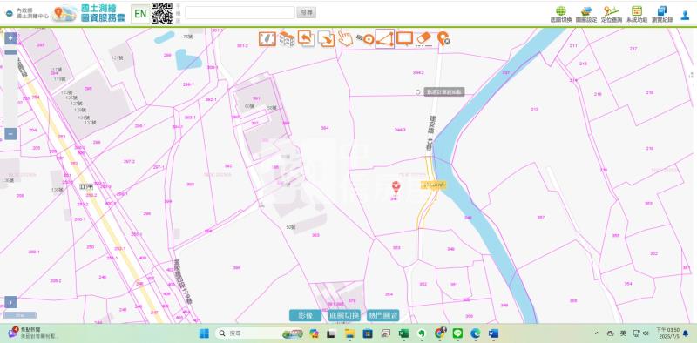Click the 國土測繪圖資服務雲 site logo
The image size is (697, 343).
89,14
